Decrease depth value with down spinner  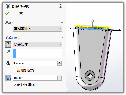coord(59,64)
